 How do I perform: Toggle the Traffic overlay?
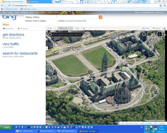pos(77,28)
